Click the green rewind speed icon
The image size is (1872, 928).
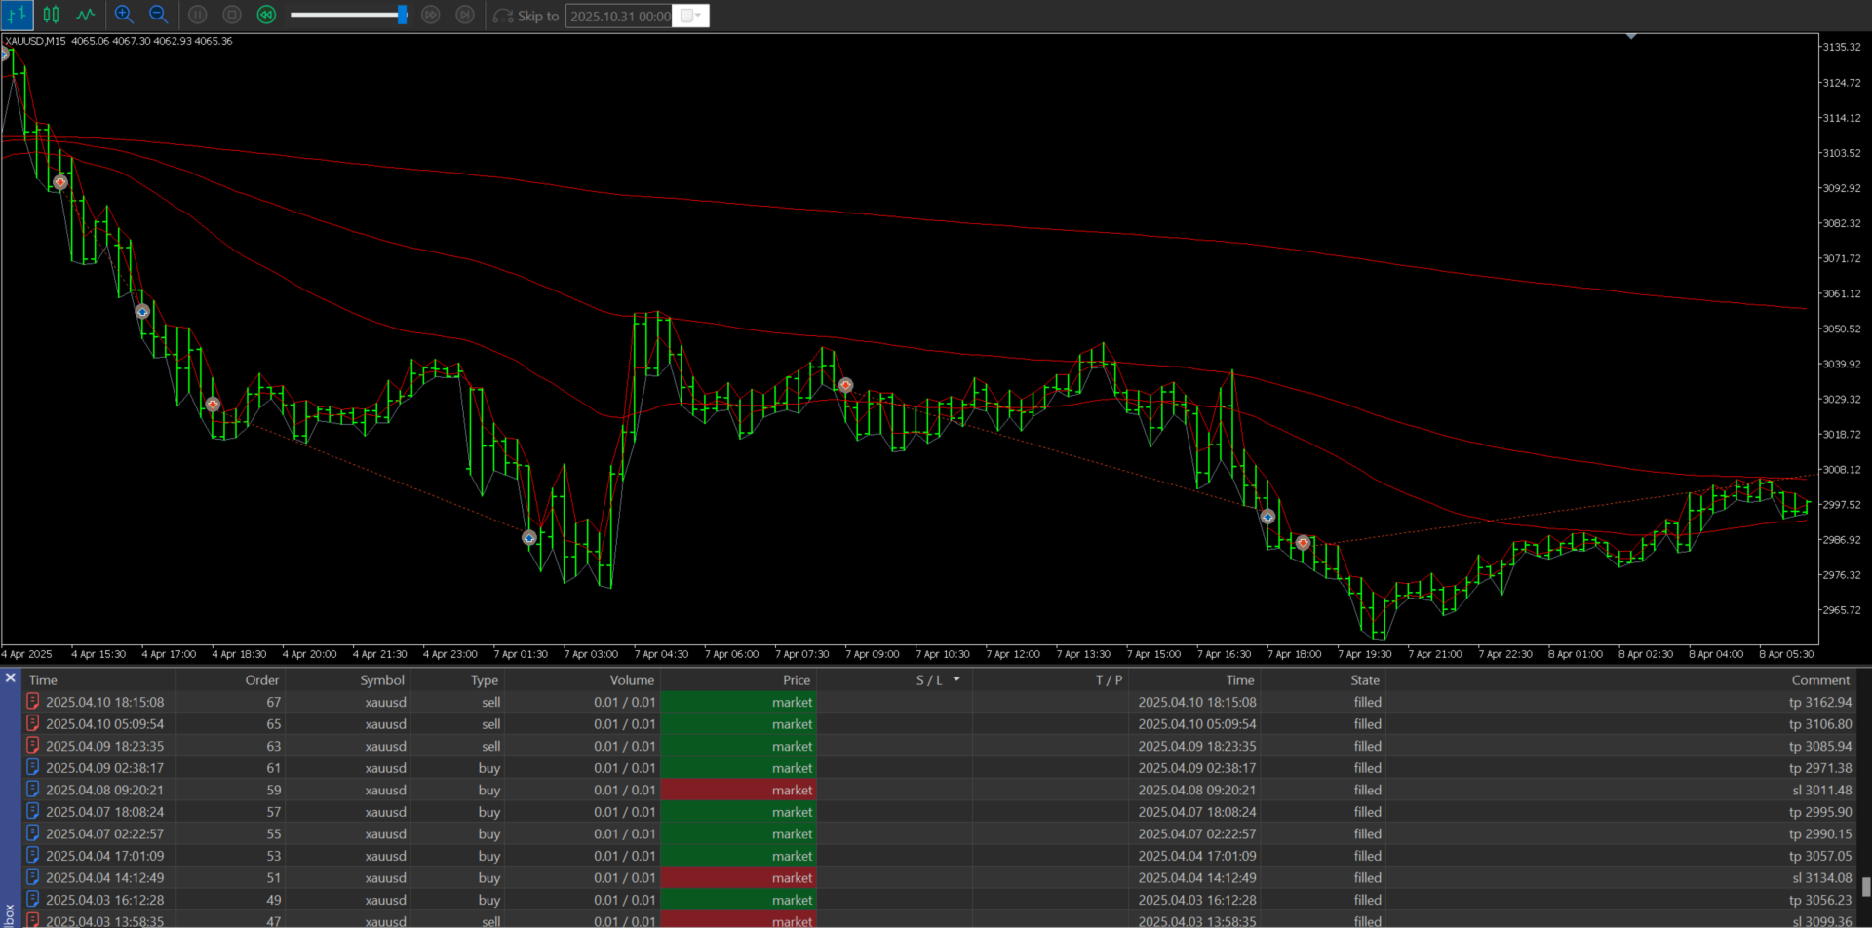coord(266,15)
